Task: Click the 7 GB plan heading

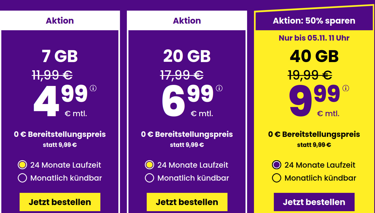Action: [x=60, y=56]
